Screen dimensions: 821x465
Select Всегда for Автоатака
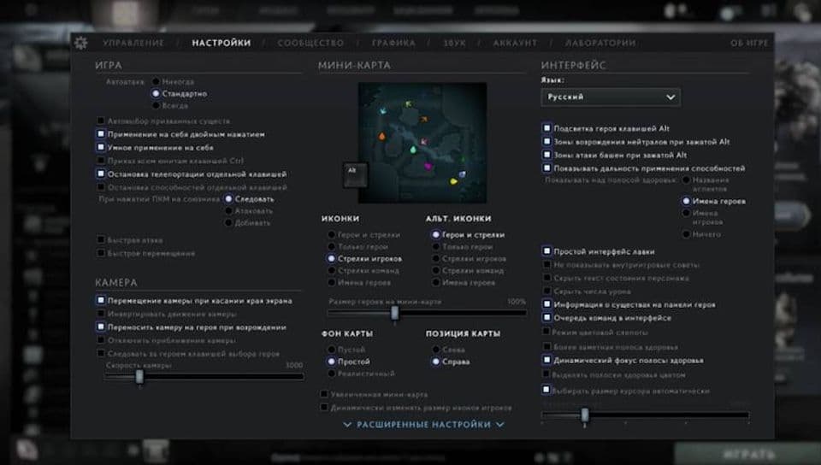click(x=157, y=105)
